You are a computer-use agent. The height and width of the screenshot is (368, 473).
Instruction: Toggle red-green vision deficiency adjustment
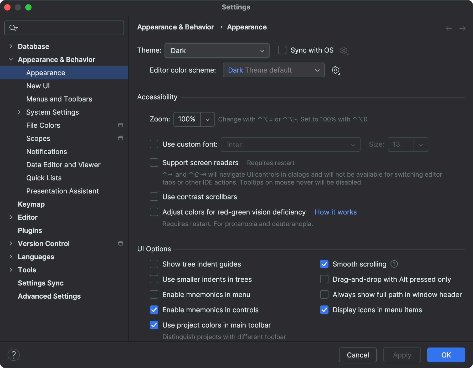pos(154,212)
